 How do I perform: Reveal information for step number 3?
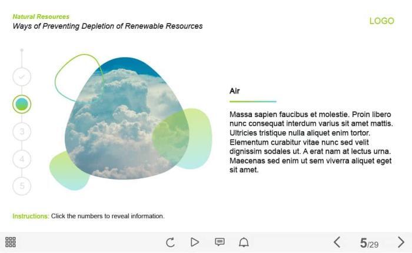point(22,131)
